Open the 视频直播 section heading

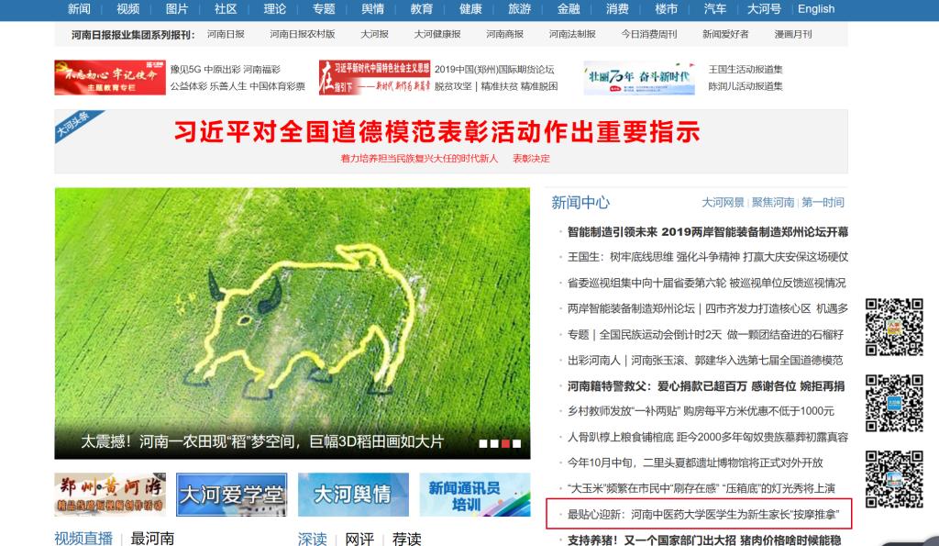[83, 538]
